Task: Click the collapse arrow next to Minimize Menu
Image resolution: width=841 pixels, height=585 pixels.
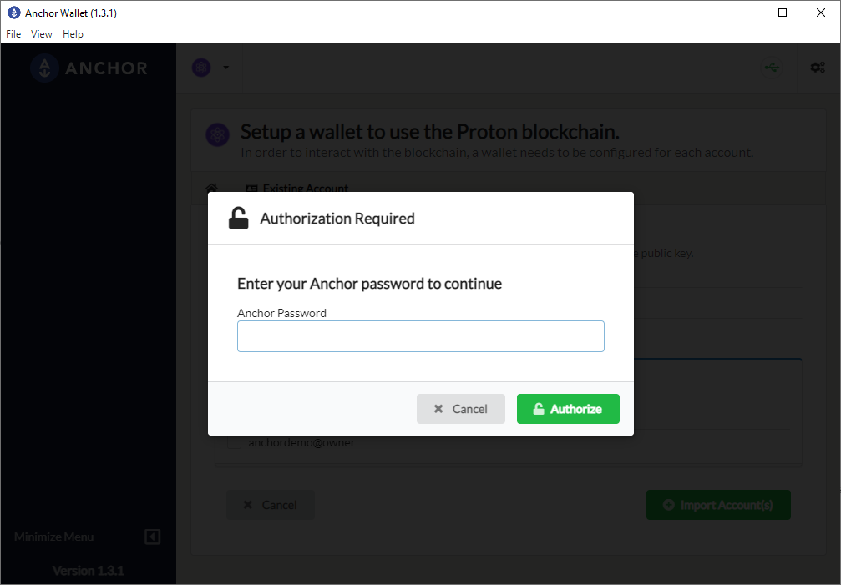Action: coord(152,537)
